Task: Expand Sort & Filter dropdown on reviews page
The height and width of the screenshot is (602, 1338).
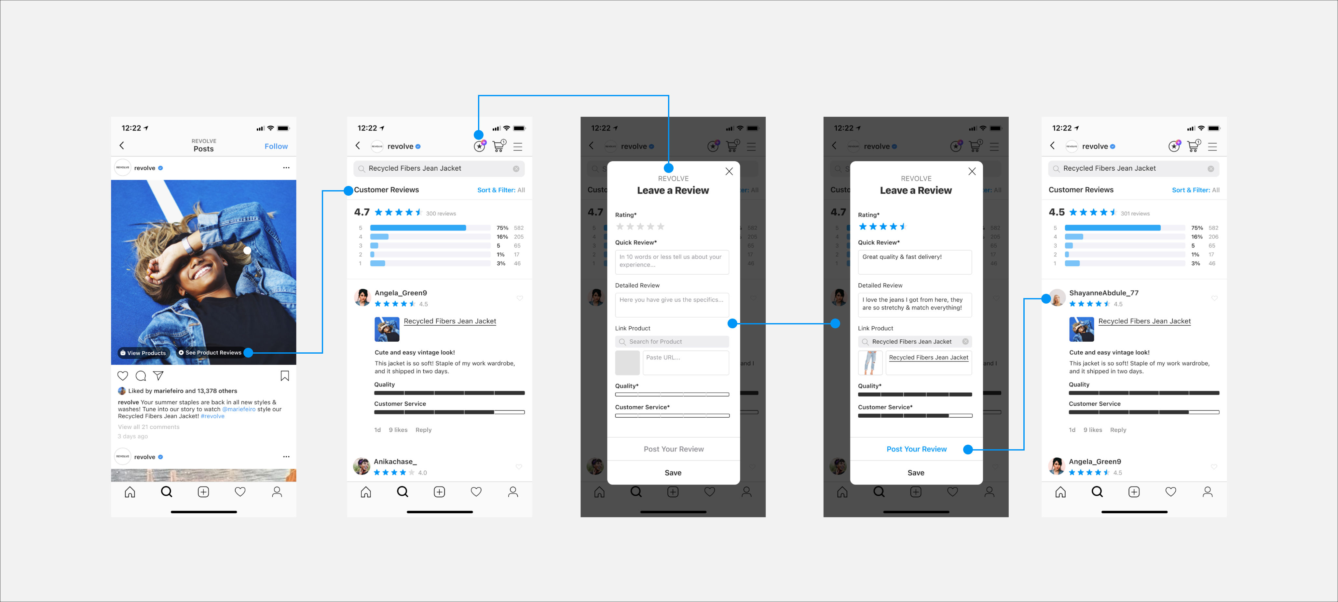Action: [505, 189]
